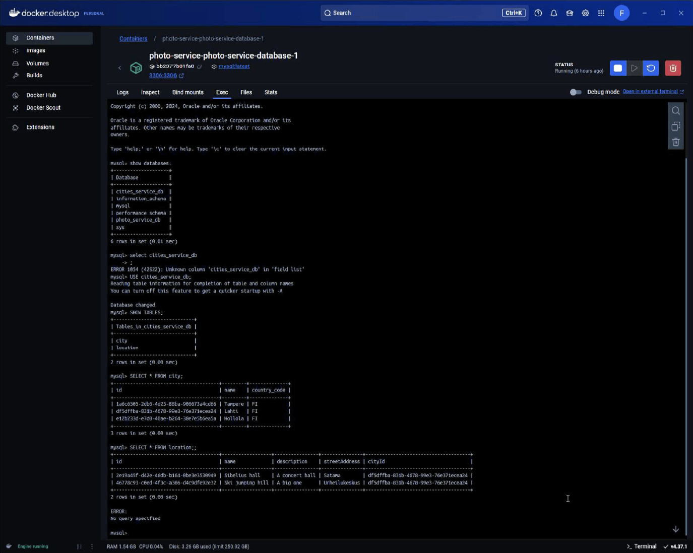Click the CPU 0.04% status entry
The height and width of the screenshot is (553, 693).
[151, 546]
